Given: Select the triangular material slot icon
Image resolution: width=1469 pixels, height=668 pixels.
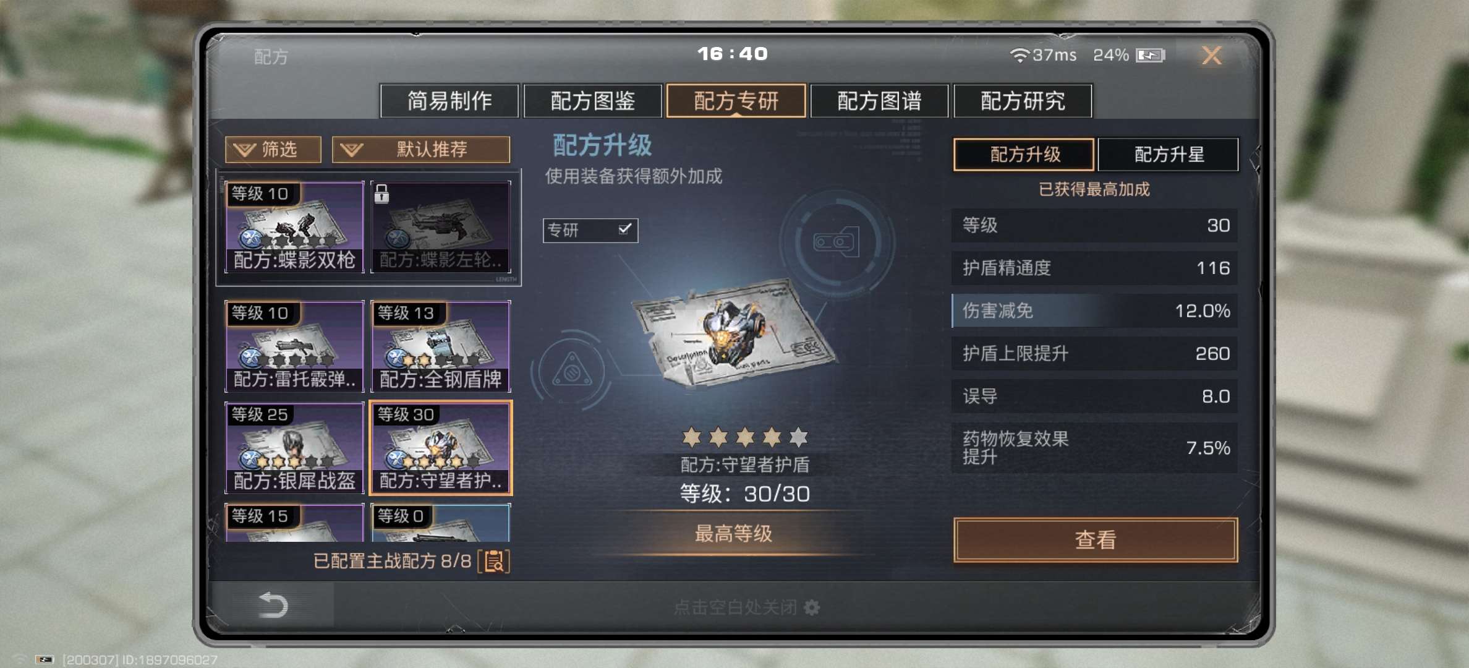Looking at the screenshot, I should pos(572,371).
